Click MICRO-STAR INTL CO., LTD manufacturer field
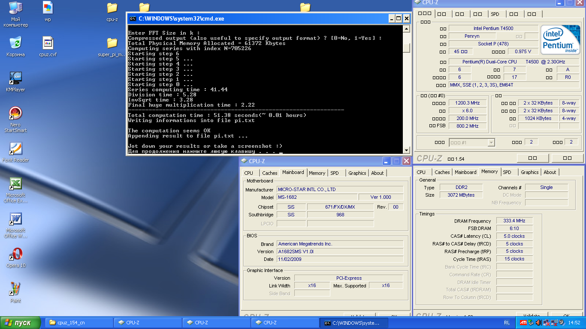586x329 pixels. (x=340, y=189)
